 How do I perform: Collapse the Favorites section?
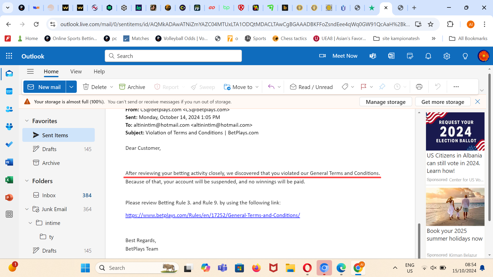coord(27,121)
